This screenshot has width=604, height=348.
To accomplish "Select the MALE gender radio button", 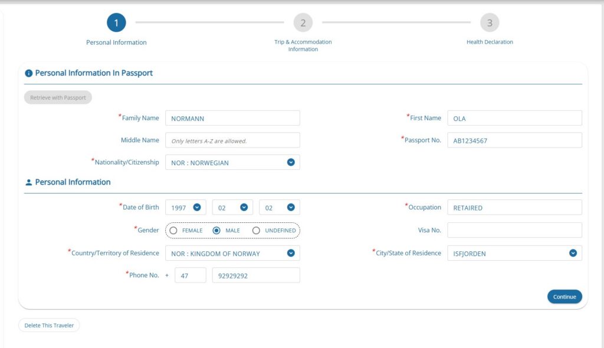I will tap(216, 231).
